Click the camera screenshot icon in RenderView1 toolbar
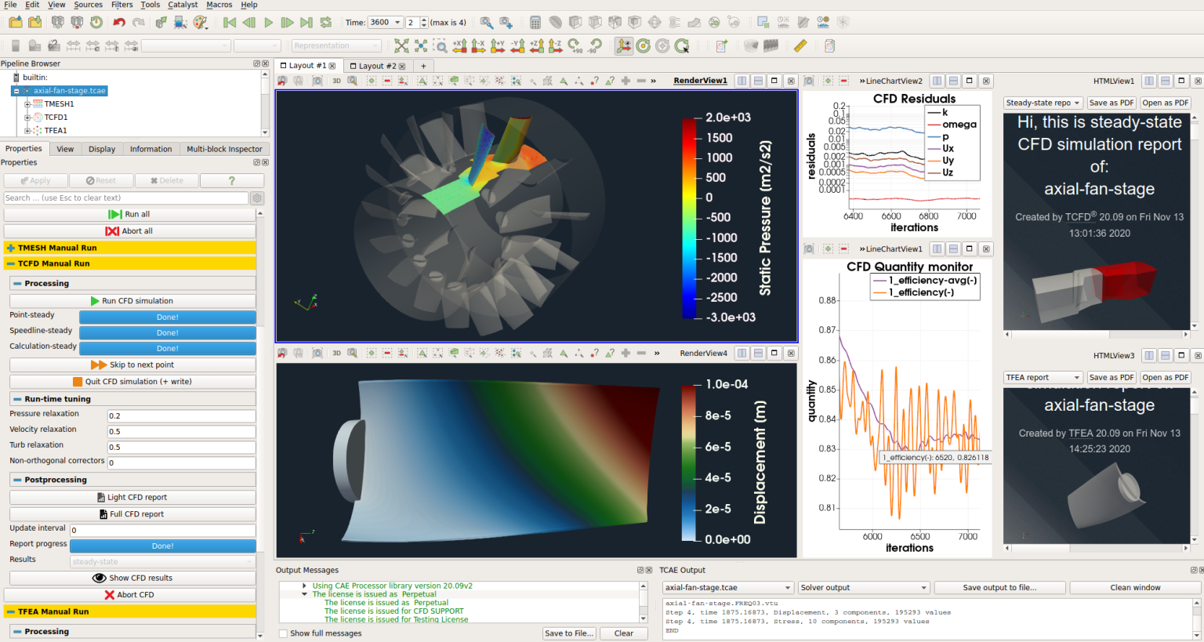The image size is (1204, 642). 318,81
